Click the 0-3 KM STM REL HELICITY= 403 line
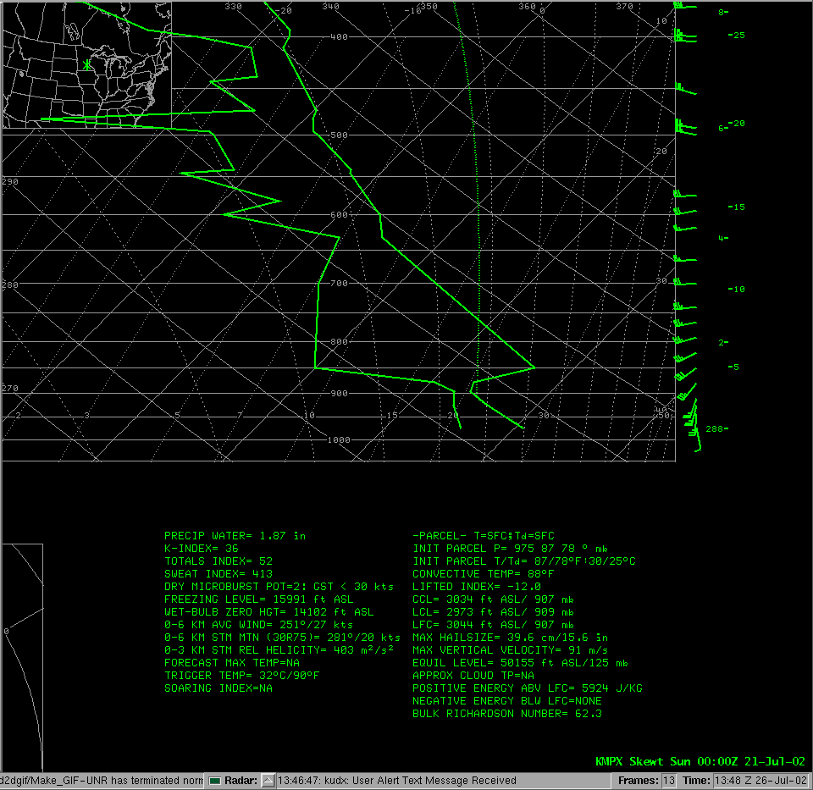813x790 pixels. click(279, 650)
